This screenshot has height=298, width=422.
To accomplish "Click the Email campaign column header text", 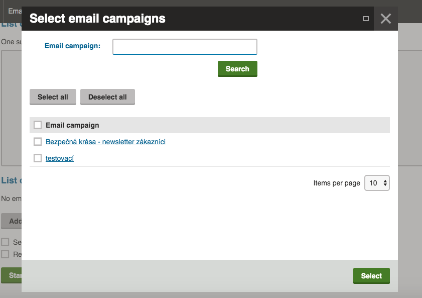I will pos(72,125).
